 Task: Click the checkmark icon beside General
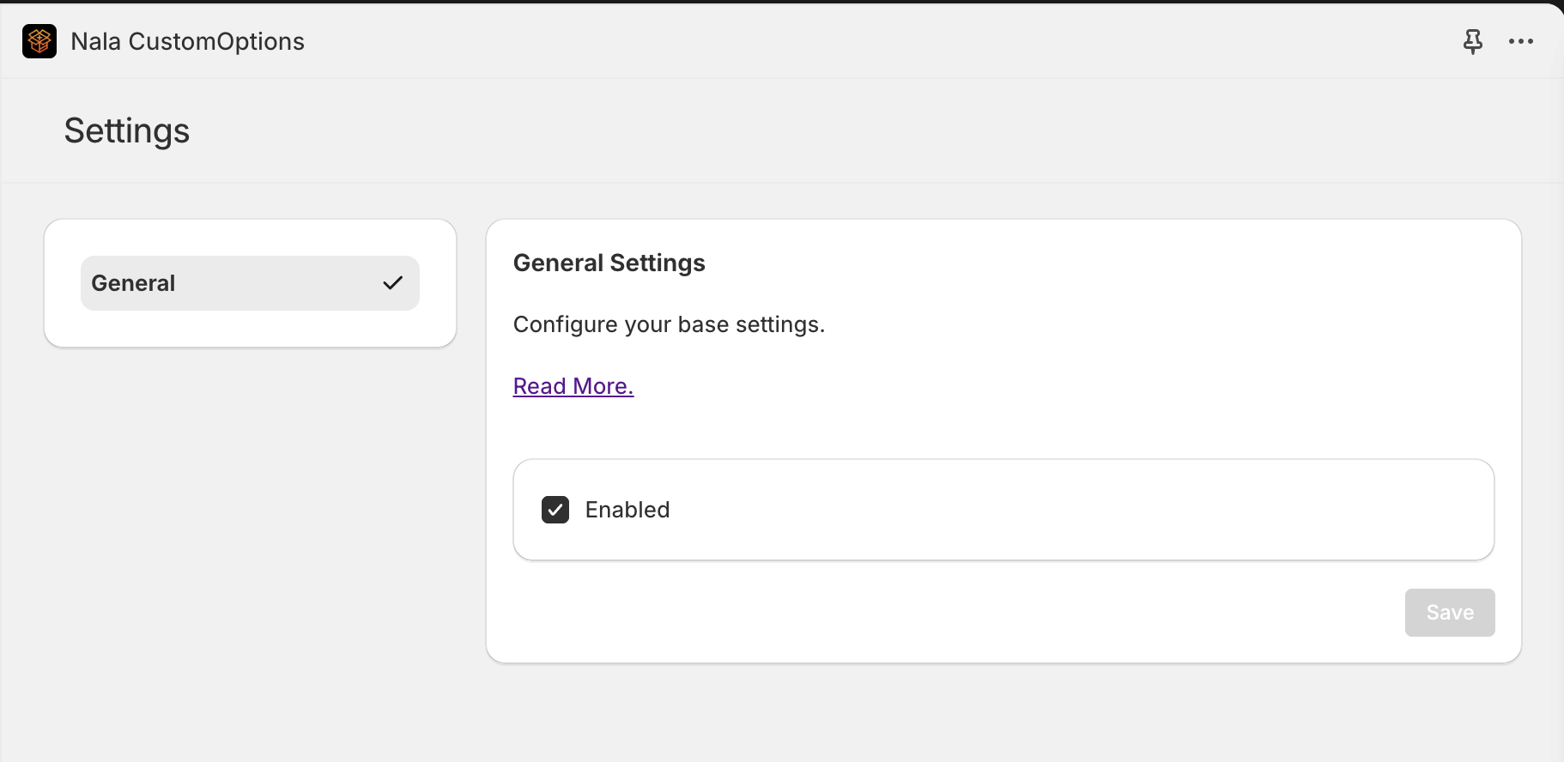tap(392, 283)
